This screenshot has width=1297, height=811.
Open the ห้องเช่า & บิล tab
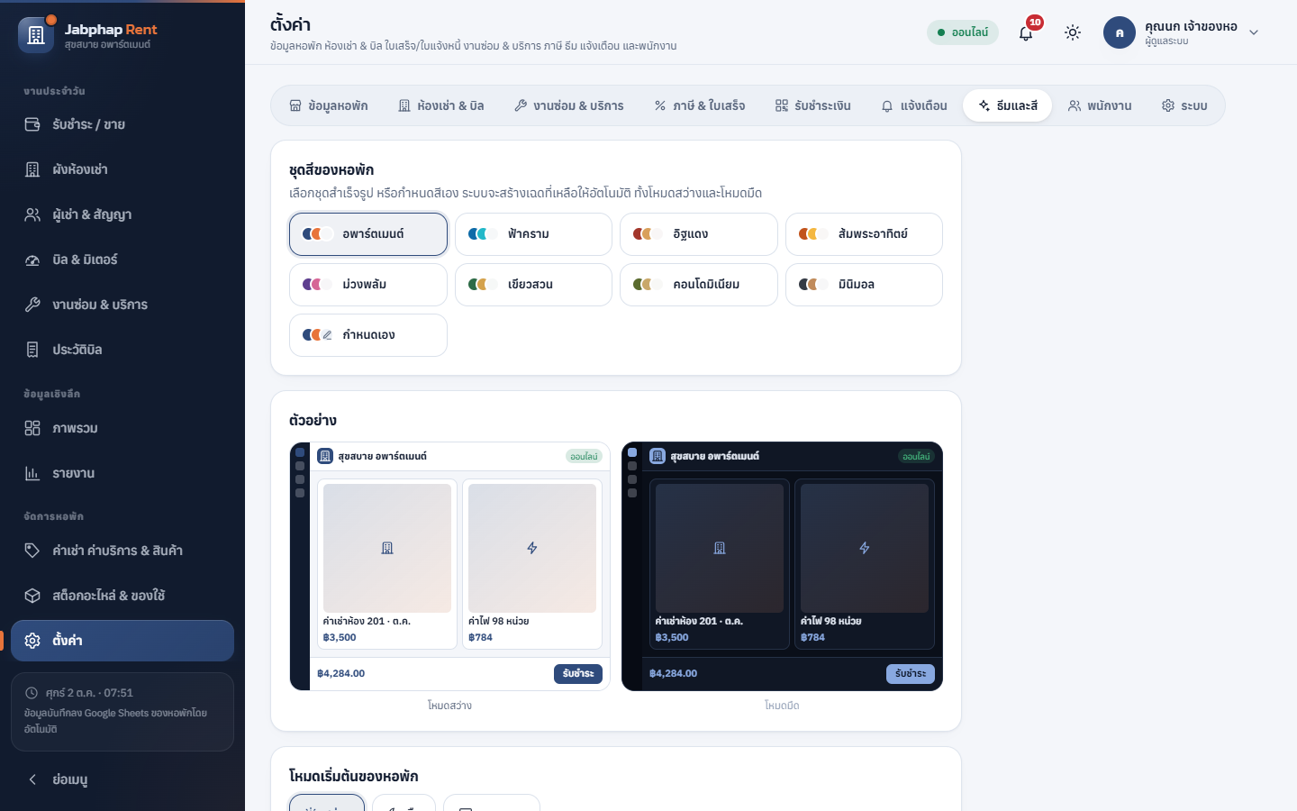pos(441,105)
